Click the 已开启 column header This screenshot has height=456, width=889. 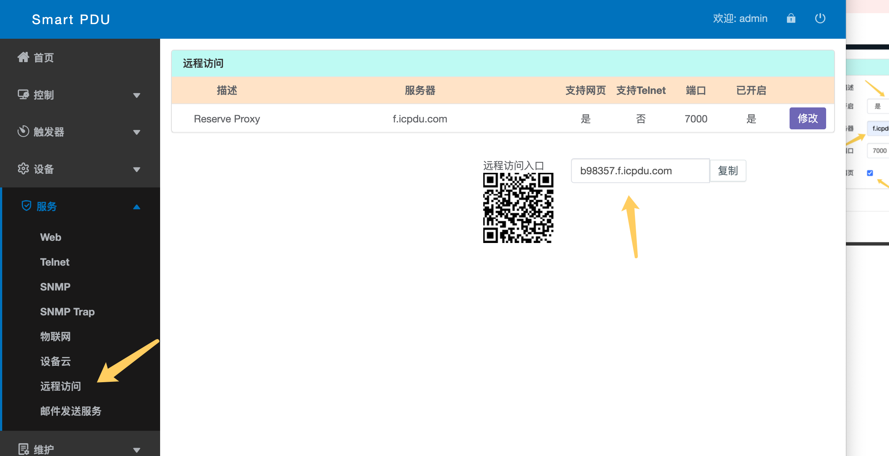751,90
